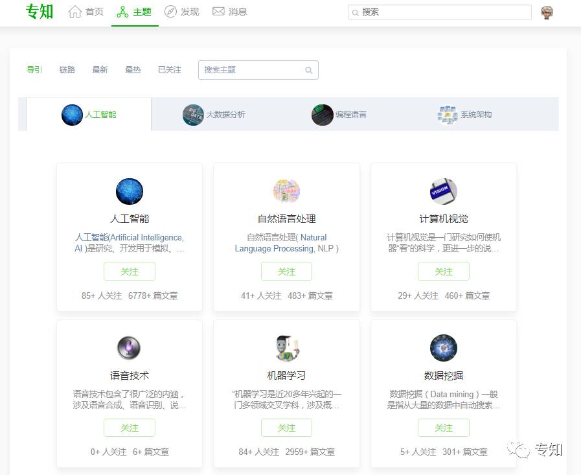The height and width of the screenshot is (475, 581).
Task: Click the 编程语言 round code icon
Action: point(323,115)
